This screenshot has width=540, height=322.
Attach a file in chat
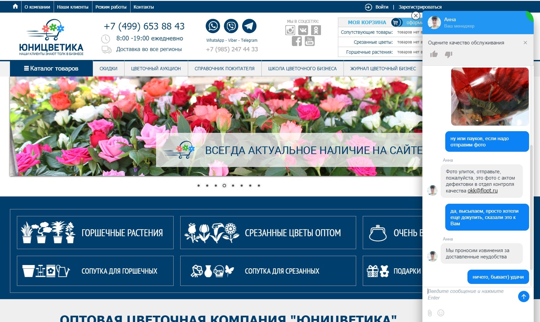pyautogui.click(x=430, y=313)
